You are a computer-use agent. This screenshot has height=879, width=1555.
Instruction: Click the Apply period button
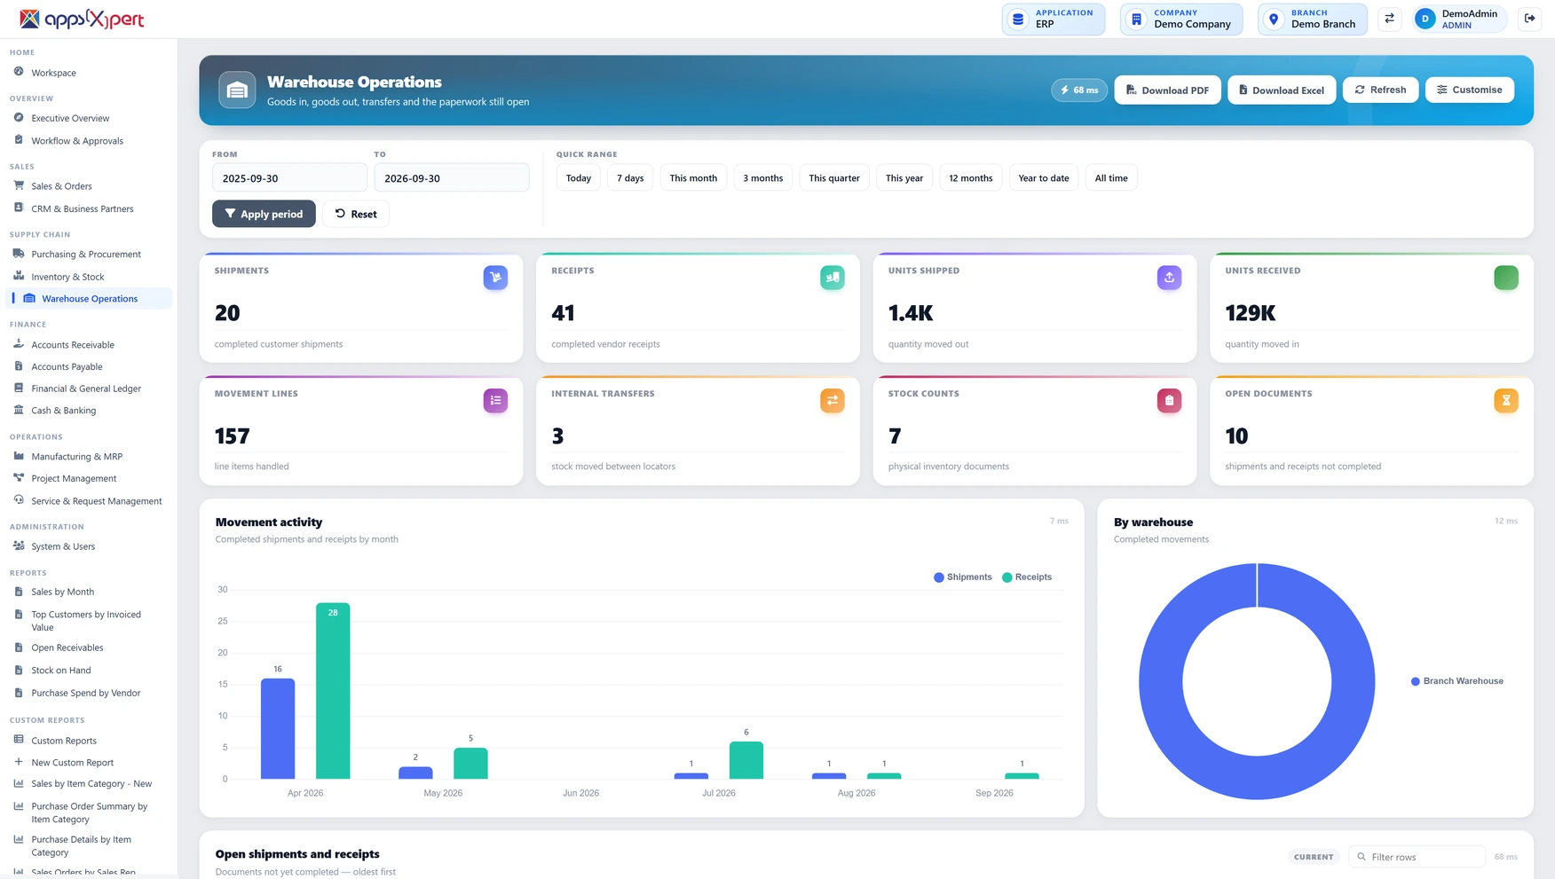click(264, 214)
